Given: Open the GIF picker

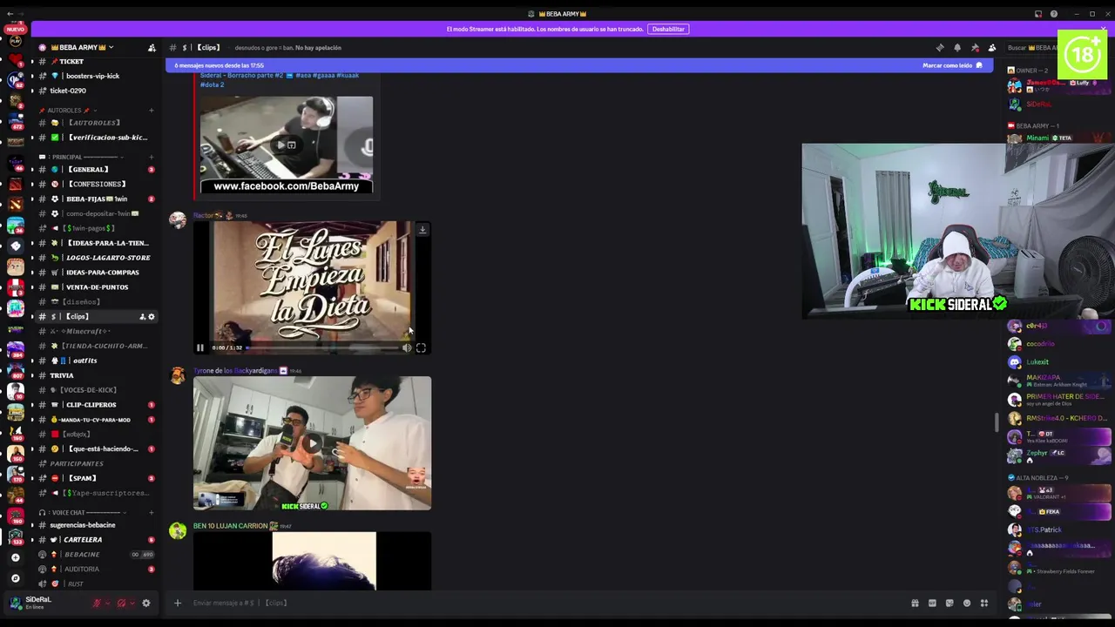Looking at the screenshot, I should tap(932, 603).
